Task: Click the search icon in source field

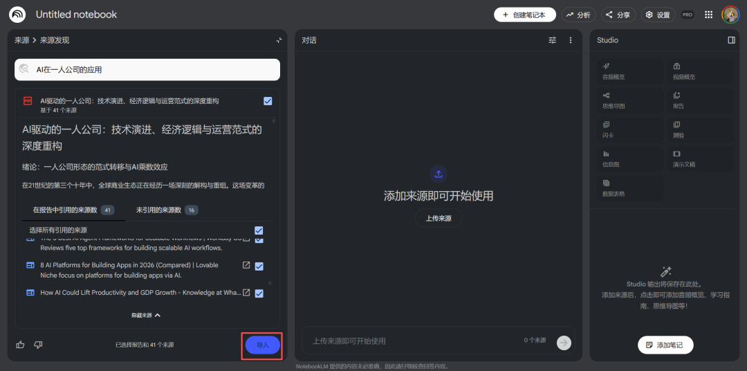Action: click(x=24, y=70)
